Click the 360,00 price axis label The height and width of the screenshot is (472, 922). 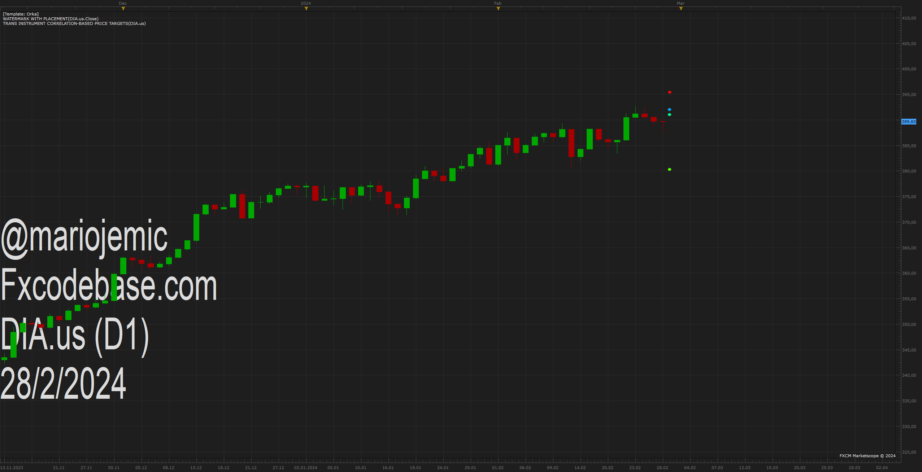[x=909, y=273]
